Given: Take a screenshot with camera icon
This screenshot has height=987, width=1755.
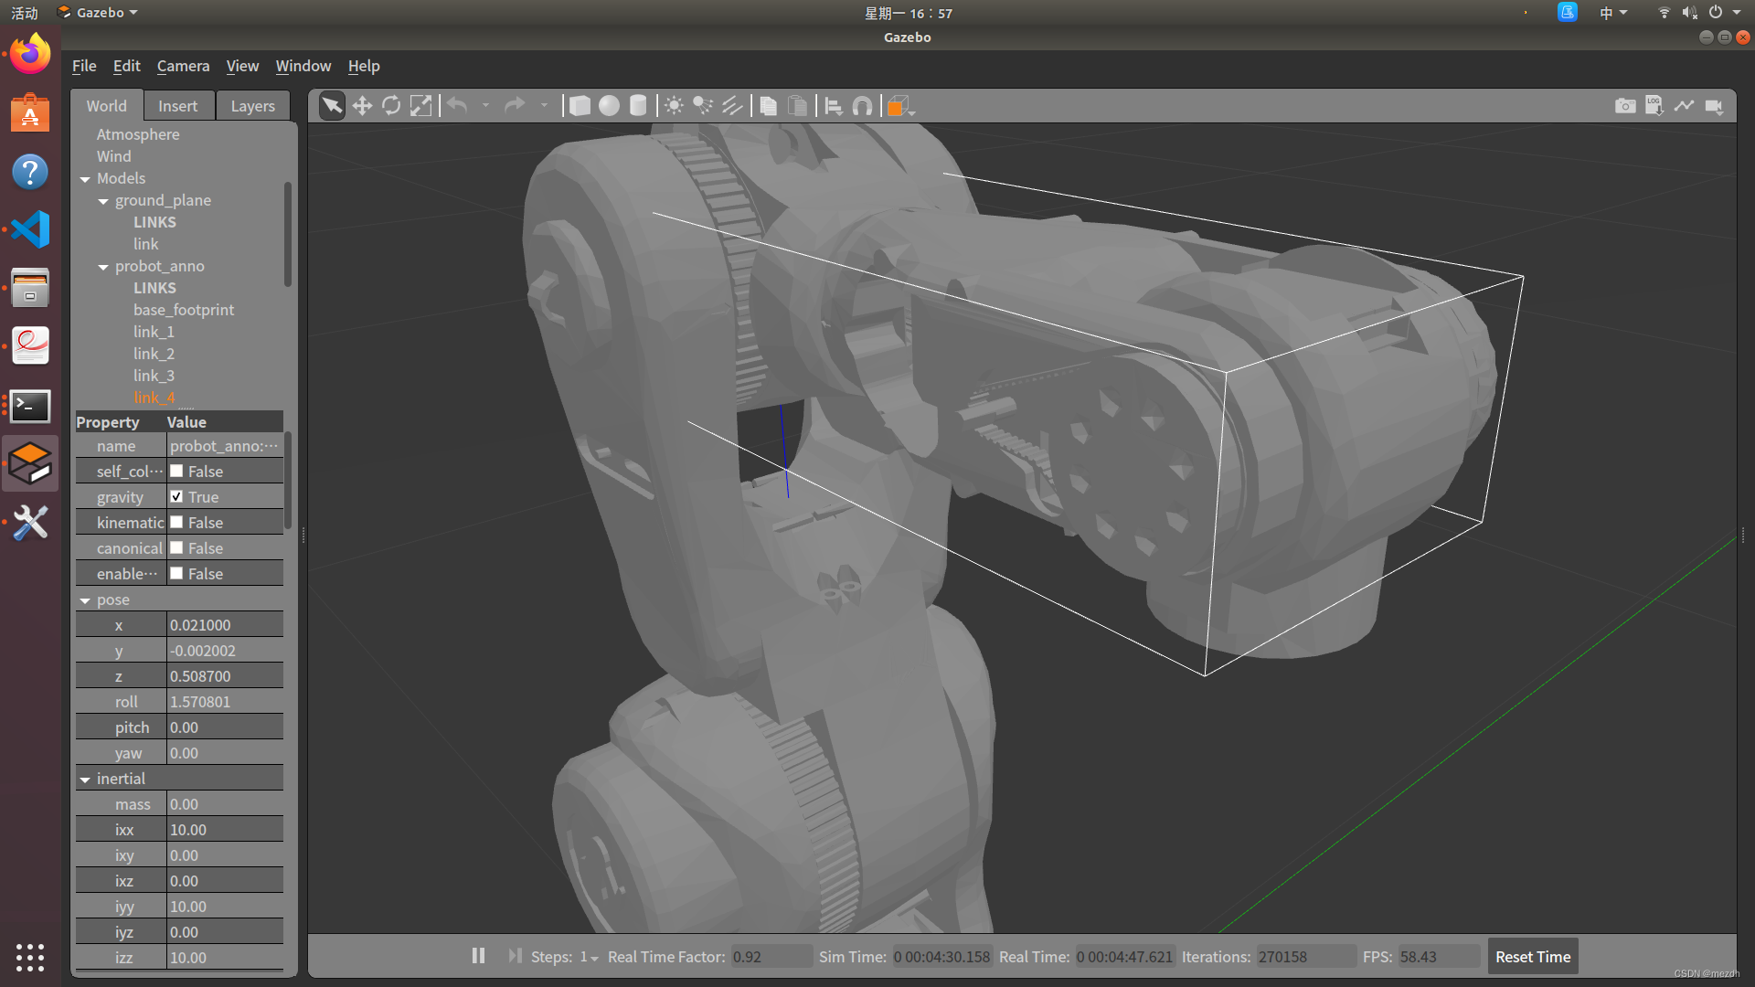Looking at the screenshot, I should click(x=1624, y=106).
